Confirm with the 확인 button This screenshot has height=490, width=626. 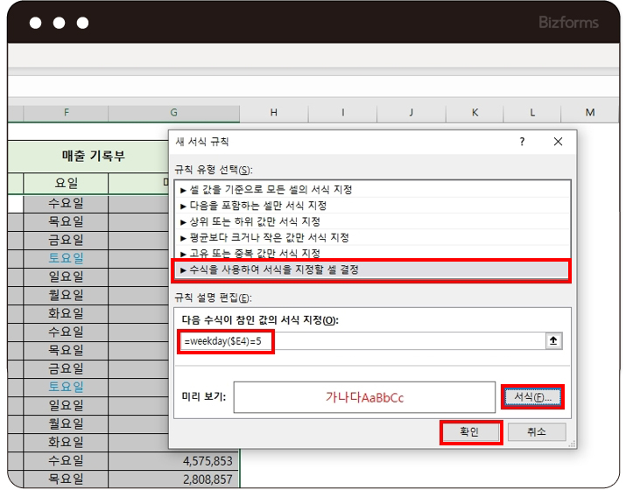point(470,432)
